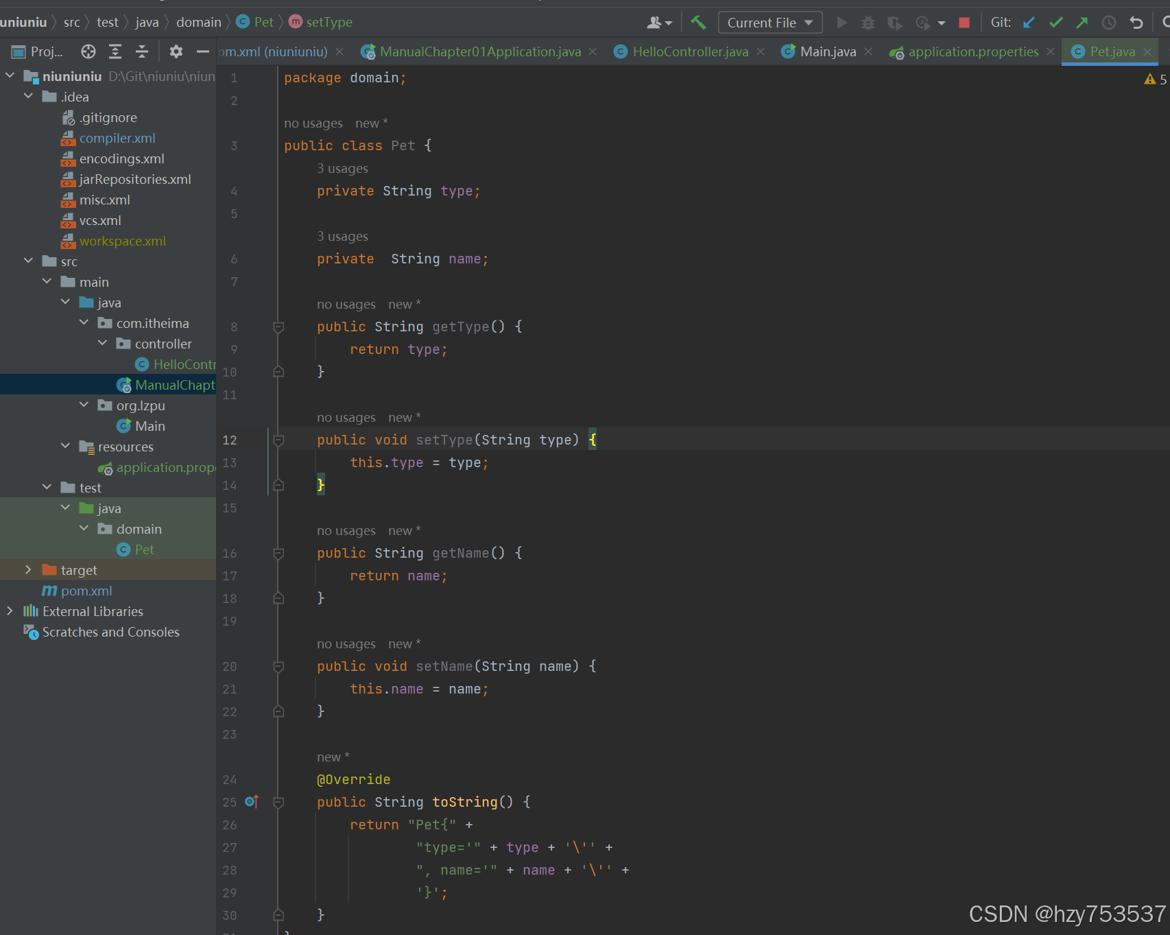The width and height of the screenshot is (1170, 935).
Task: Expand the target folder in the Project tree
Action: click(28, 569)
